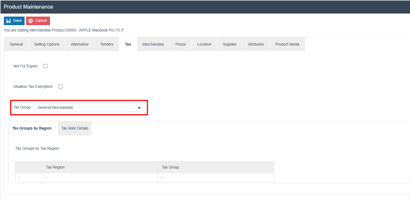Switch to the Prices tab
This screenshot has width=410, height=200.
pos(180,44)
